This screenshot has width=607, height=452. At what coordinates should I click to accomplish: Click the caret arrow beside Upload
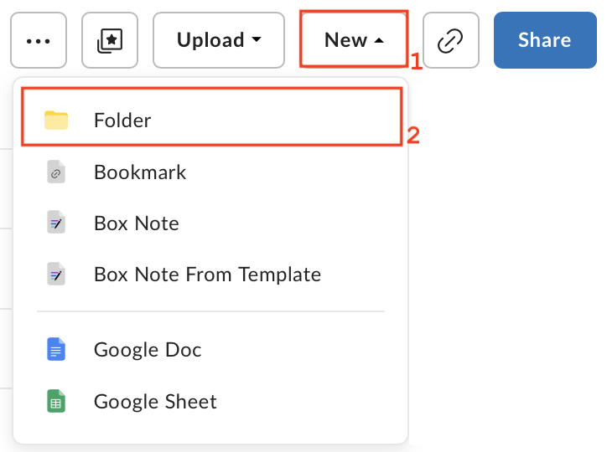(257, 40)
